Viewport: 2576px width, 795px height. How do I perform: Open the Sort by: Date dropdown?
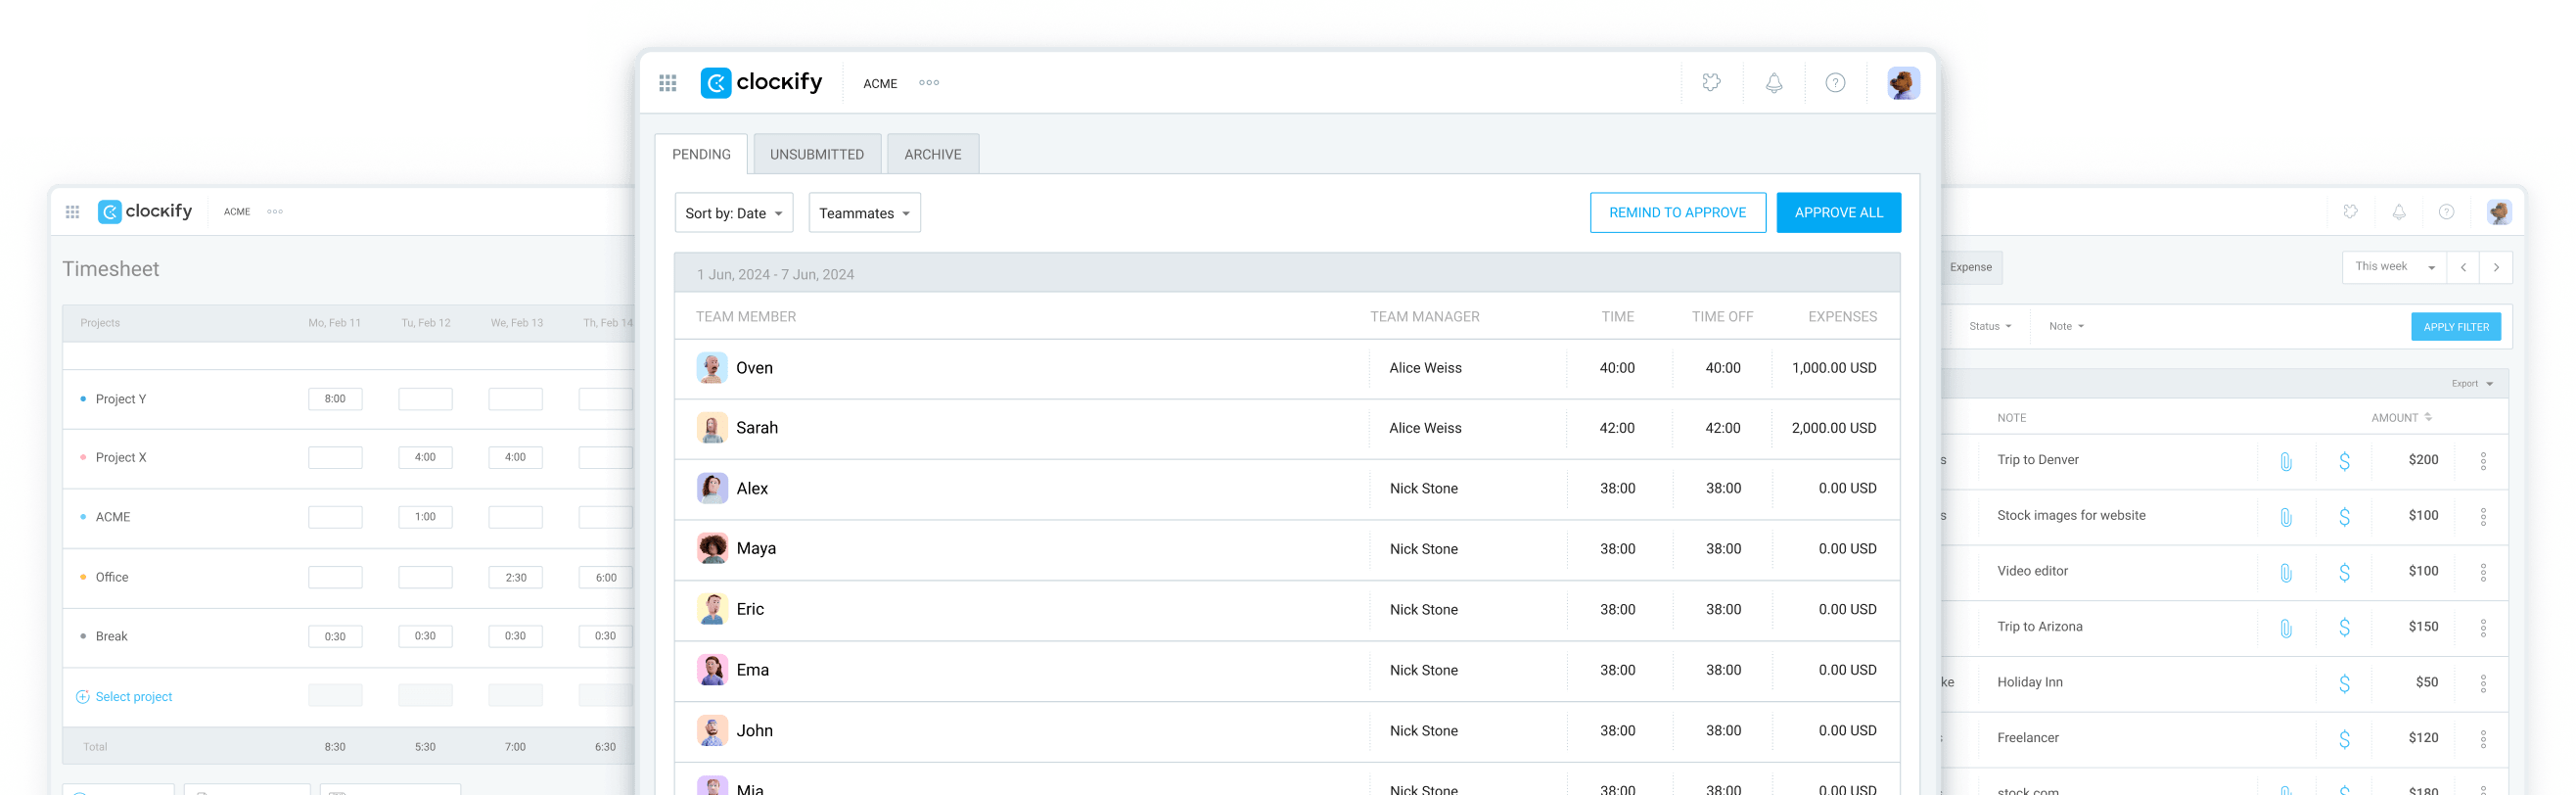click(733, 213)
